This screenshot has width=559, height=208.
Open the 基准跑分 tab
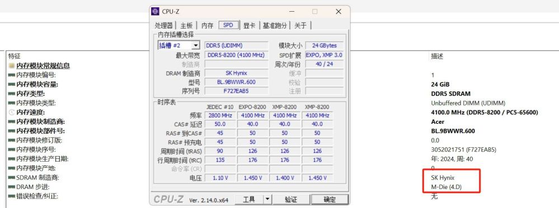point(275,25)
